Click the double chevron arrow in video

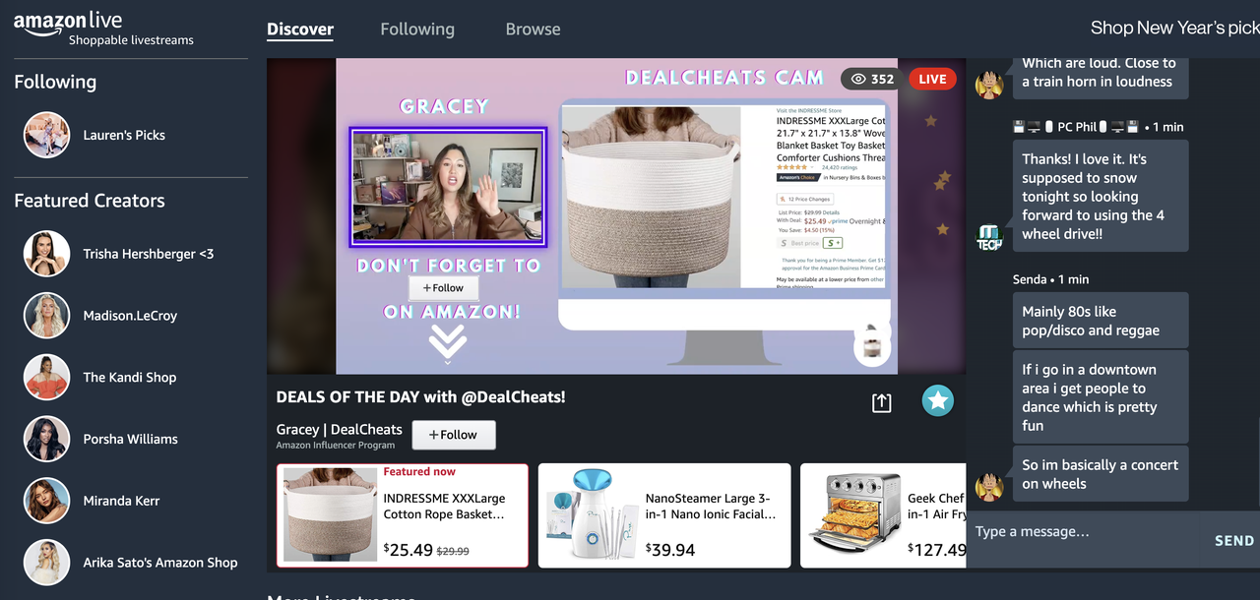[448, 342]
